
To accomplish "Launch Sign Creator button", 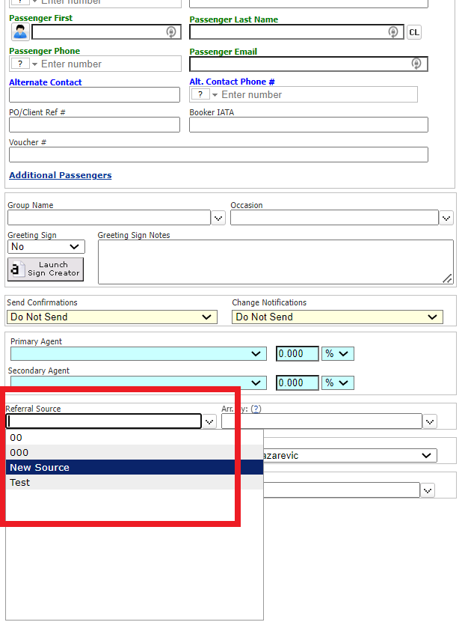I will tap(46, 269).
